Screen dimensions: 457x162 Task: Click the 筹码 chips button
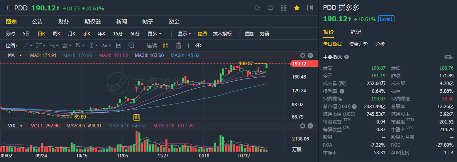(x=265, y=34)
